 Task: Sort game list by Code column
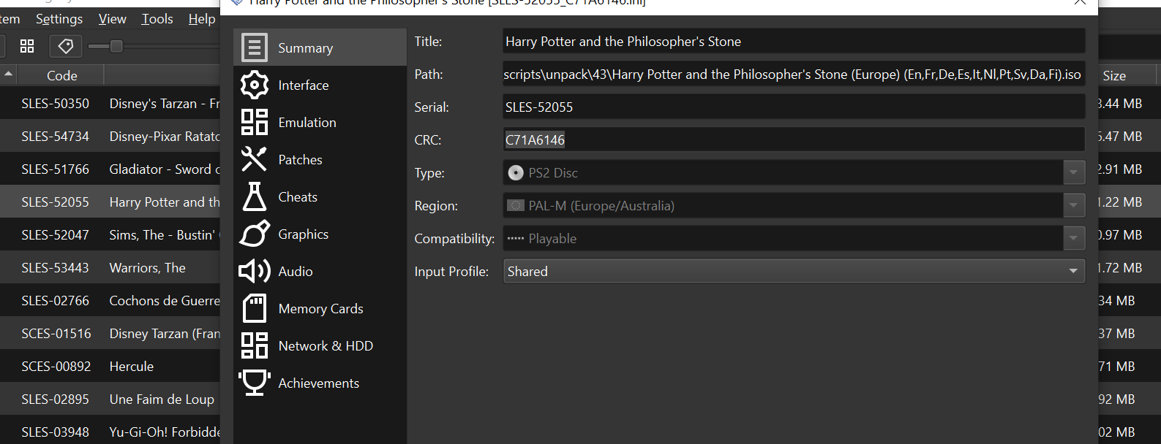click(x=61, y=76)
